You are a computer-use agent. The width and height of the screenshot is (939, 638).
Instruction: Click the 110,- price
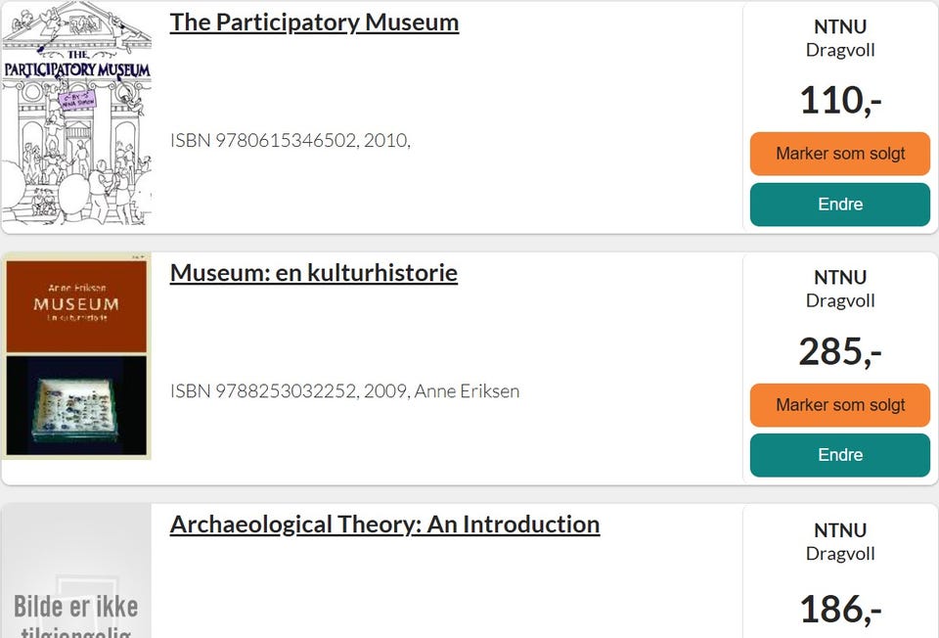click(x=840, y=100)
